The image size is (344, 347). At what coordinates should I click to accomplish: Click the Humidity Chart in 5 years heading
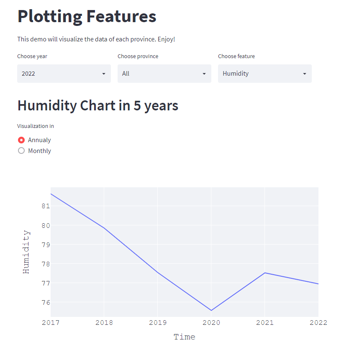[98, 105]
